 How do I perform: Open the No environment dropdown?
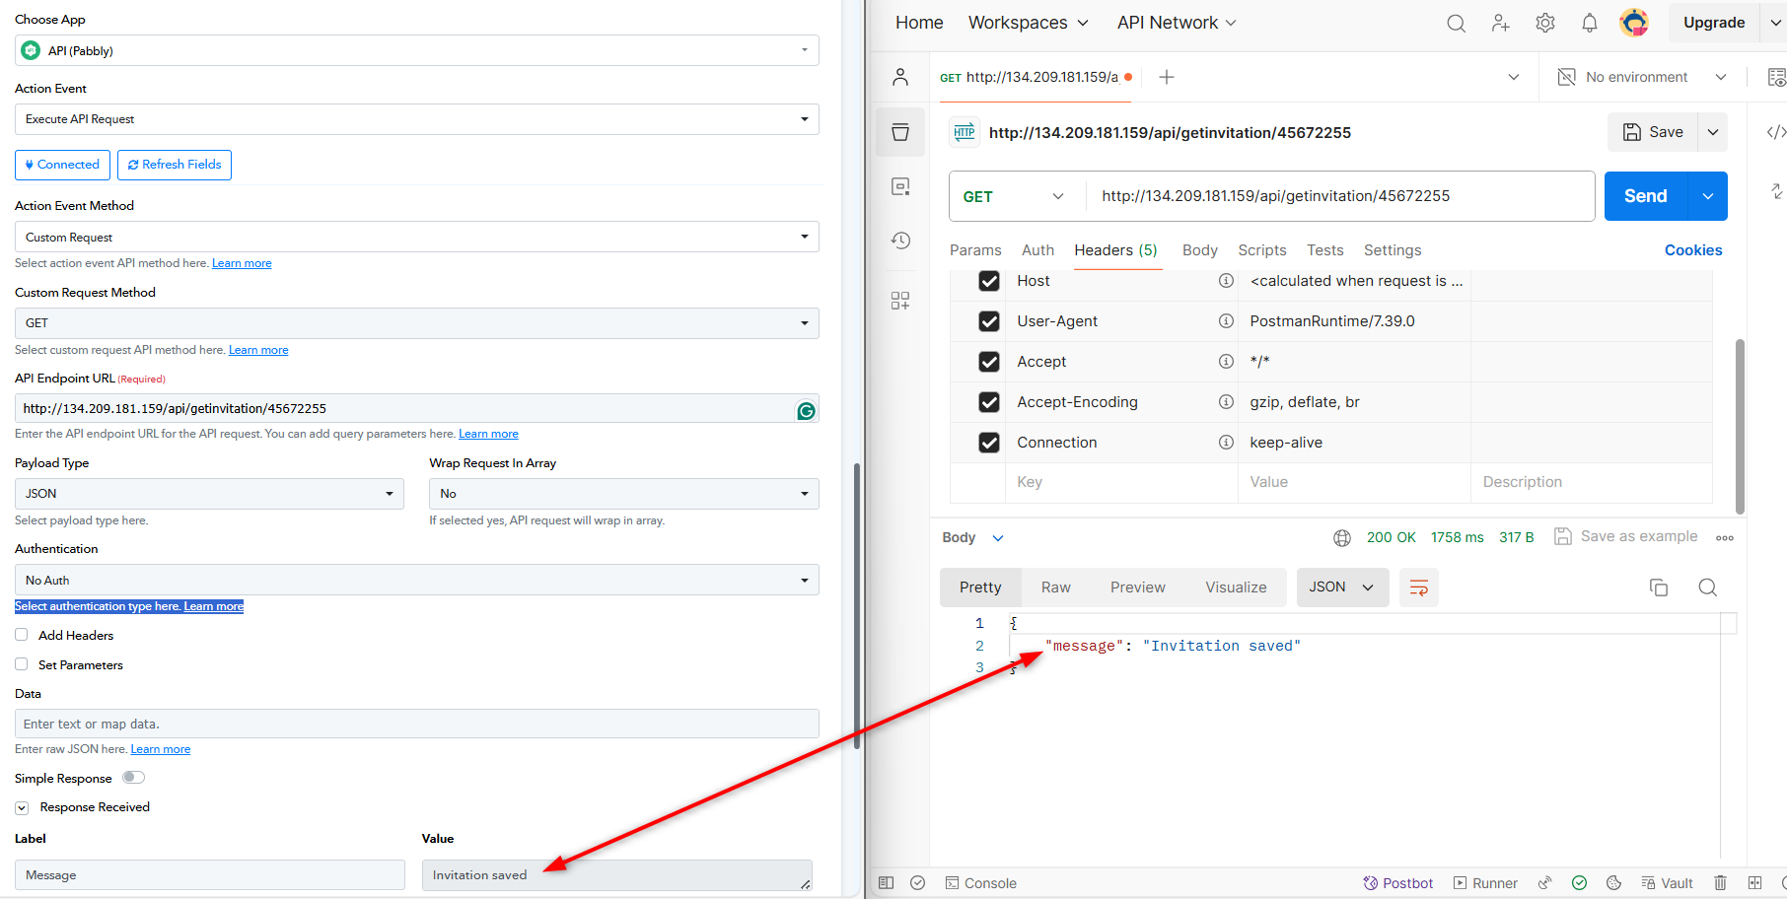1641,77
